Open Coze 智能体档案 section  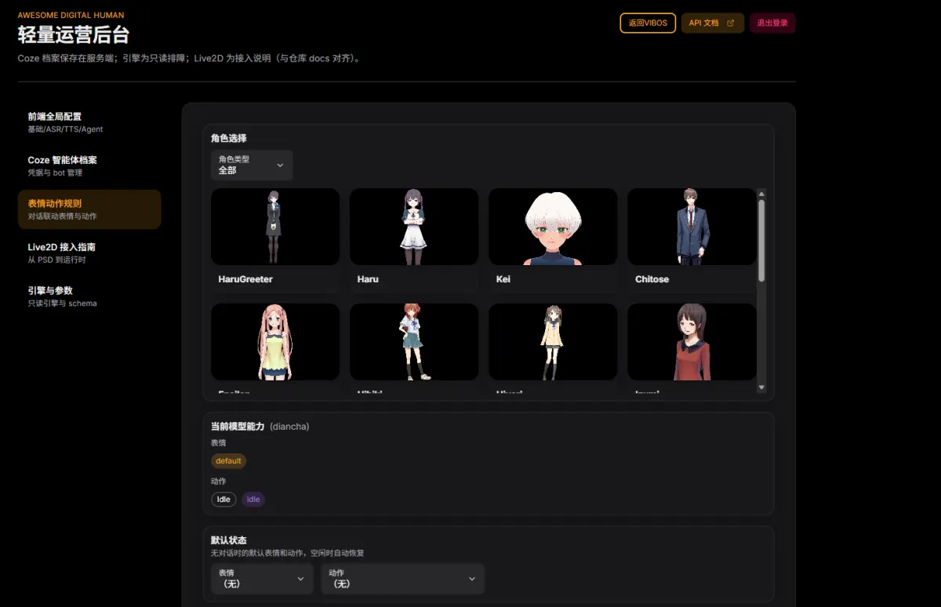point(89,165)
